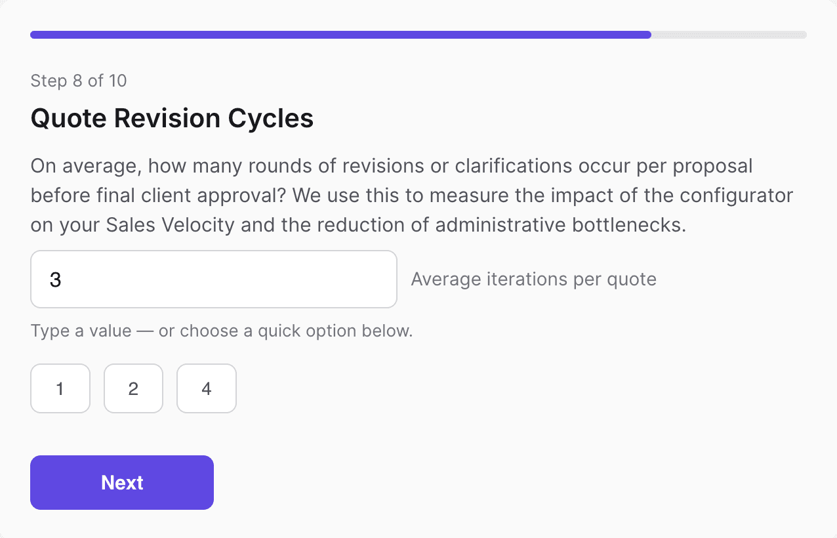This screenshot has width=837, height=538.
Task: Click the "Quote Revision Cycles" heading
Action: click(172, 119)
